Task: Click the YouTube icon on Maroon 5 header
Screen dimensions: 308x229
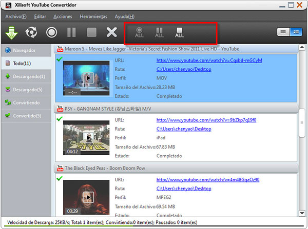Action: (60, 49)
